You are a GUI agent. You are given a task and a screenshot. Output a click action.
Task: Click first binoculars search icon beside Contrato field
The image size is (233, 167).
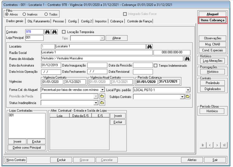47,32
